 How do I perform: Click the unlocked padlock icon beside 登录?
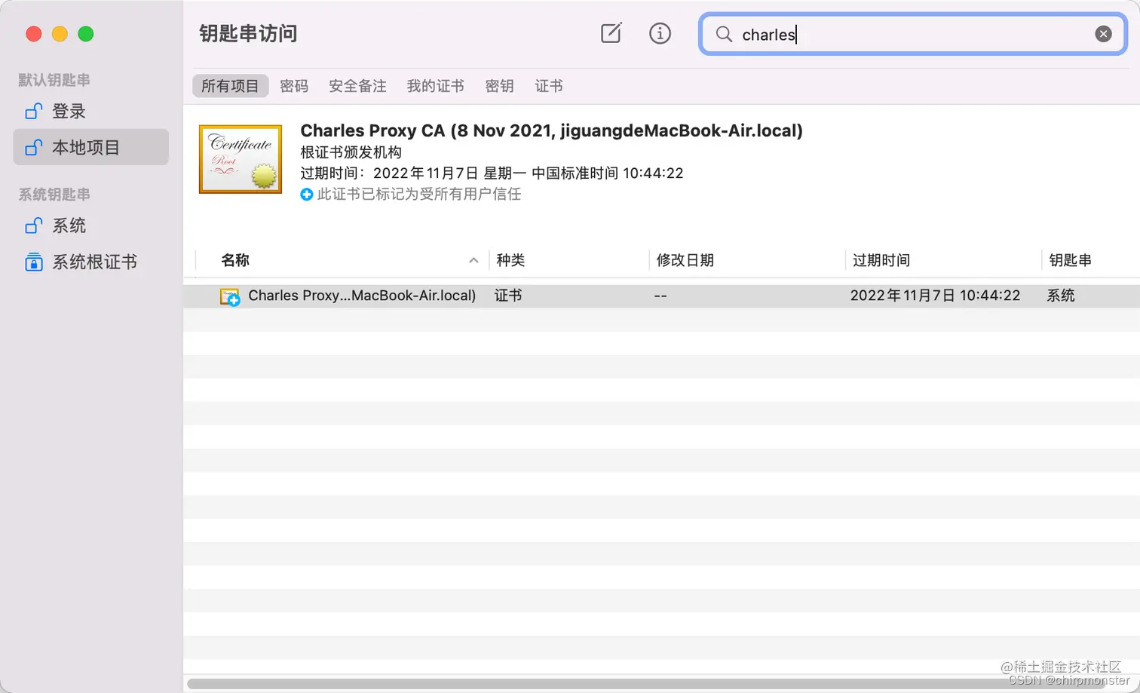33,111
